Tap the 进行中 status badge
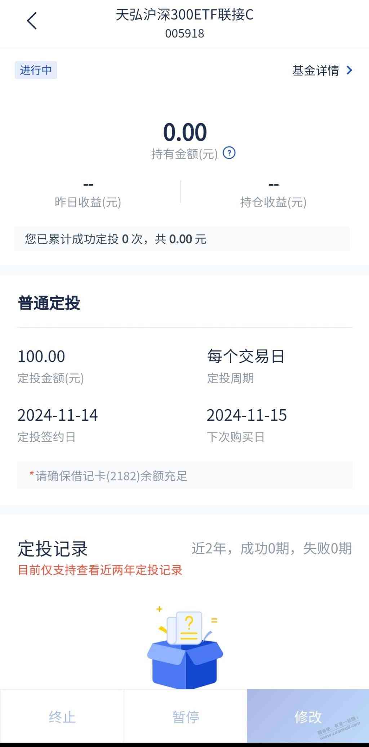This screenshot has width=369, height=747. click(x=36, y=70)
